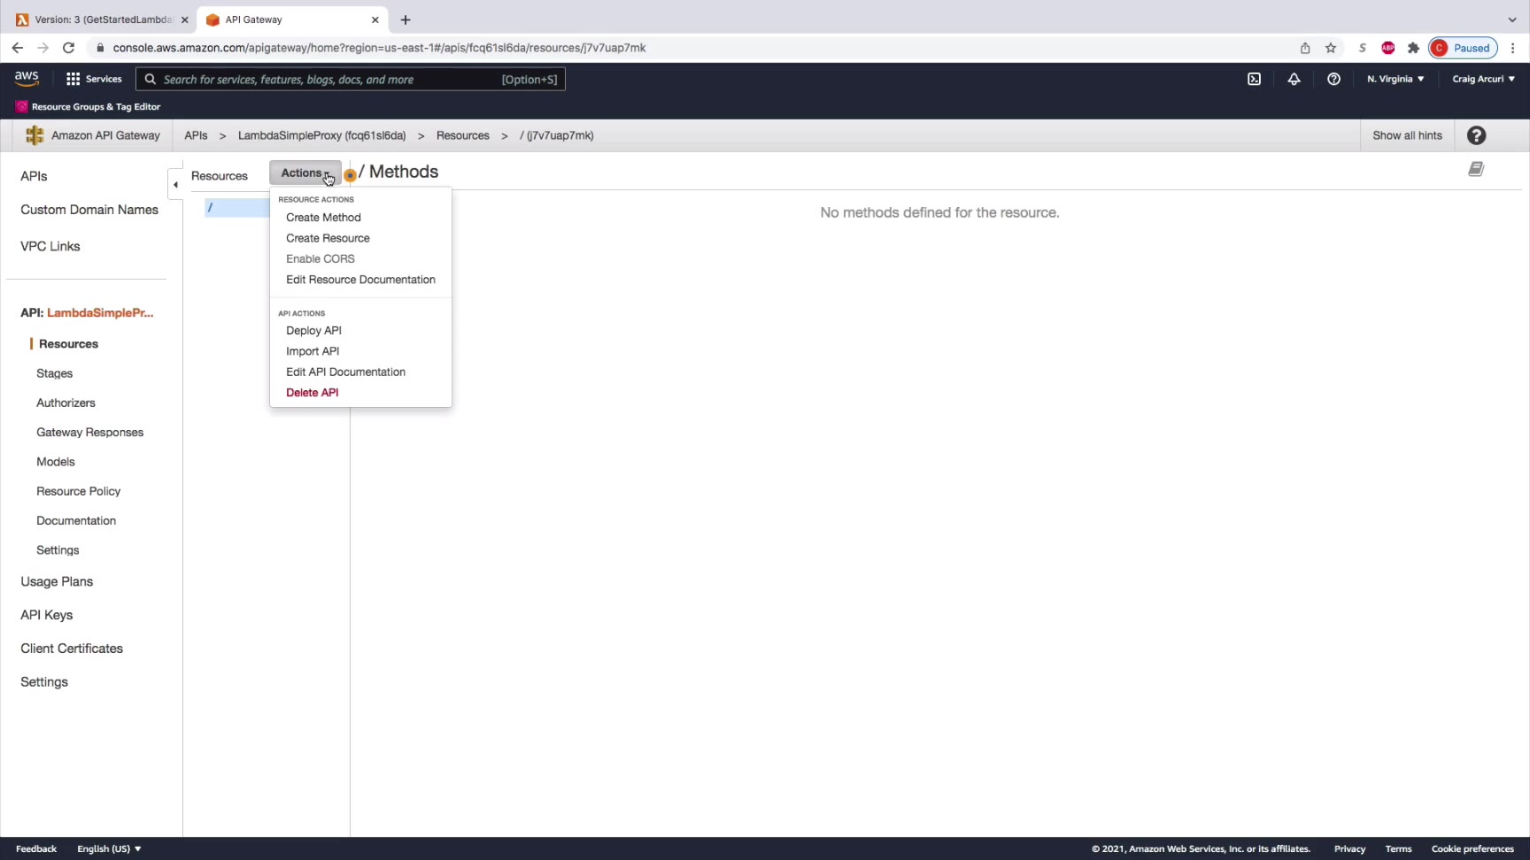
Task: Open the Terms link in footer
Action: click(x=1398, y=848)
